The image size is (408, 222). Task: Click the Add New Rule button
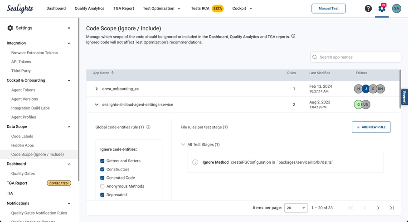[371, 127]
